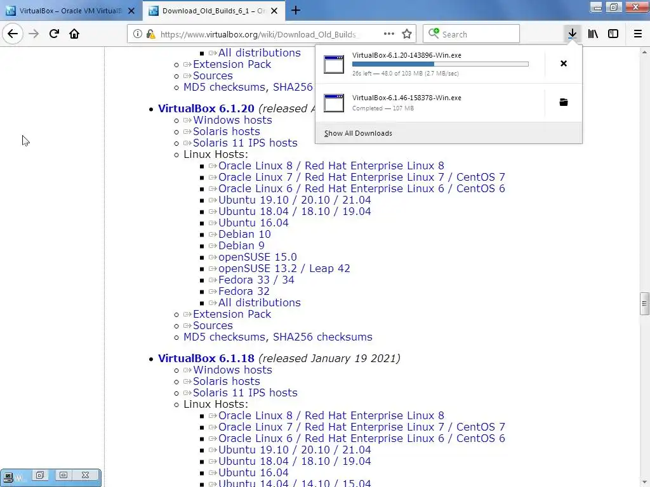Open the Firefox hamburger menu
The image size is (650, 487).
[x=637, y=34]
